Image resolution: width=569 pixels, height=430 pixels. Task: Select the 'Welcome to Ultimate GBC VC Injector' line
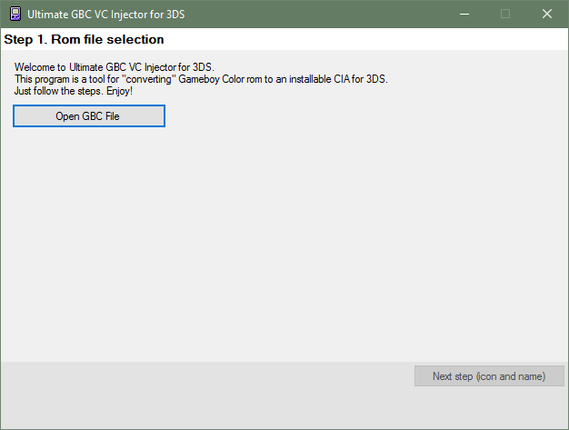click(x=114, y=67)
